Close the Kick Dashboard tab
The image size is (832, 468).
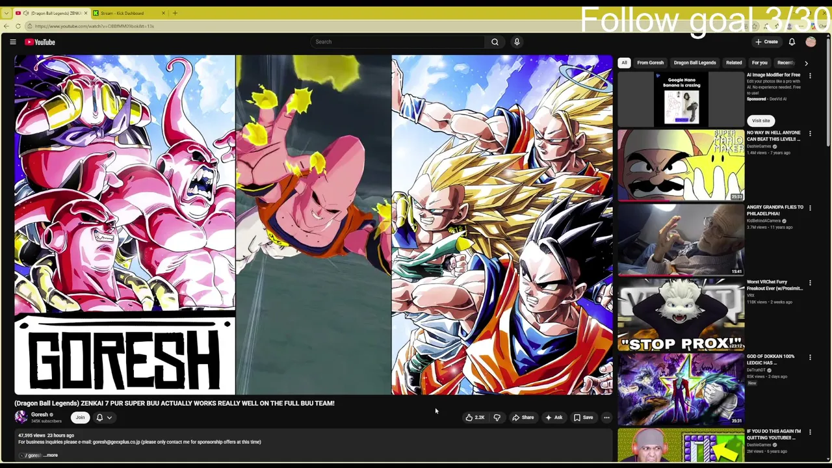click(163, 13)
